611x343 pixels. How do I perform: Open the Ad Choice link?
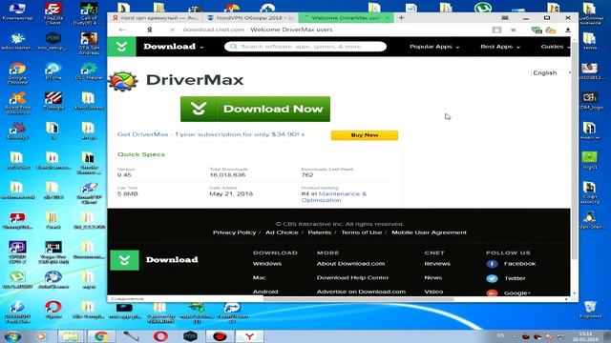click(x=282, y=232)
